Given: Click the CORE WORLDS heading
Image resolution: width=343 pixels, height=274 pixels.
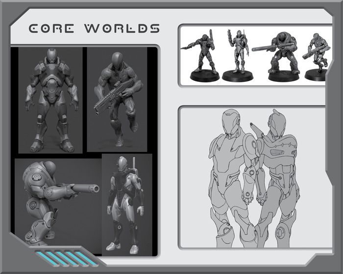Looking at the screenshot, I should (x=94, y=28).
